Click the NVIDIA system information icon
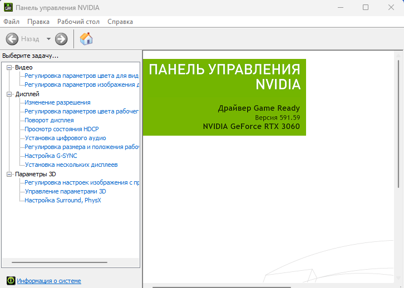The width and height of the screenshot is (404, 288). [10, 281]
